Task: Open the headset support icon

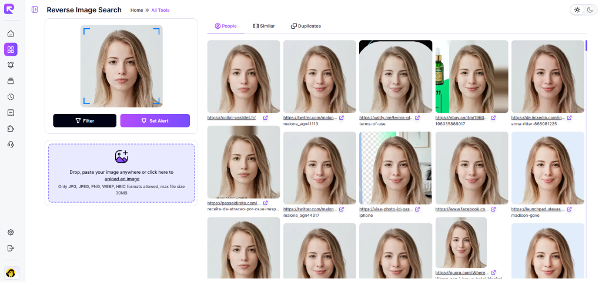Action: click(x=11, y=145)
